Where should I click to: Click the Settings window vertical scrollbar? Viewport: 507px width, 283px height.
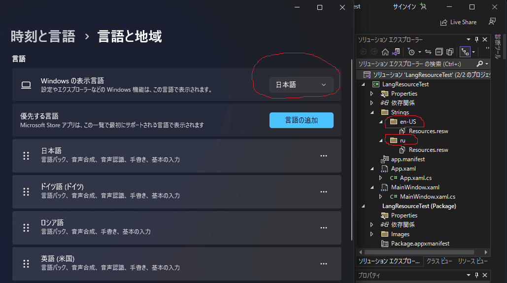coord(352,149)
